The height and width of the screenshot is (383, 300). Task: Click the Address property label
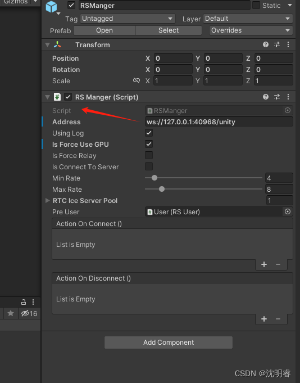coord(66,121)
